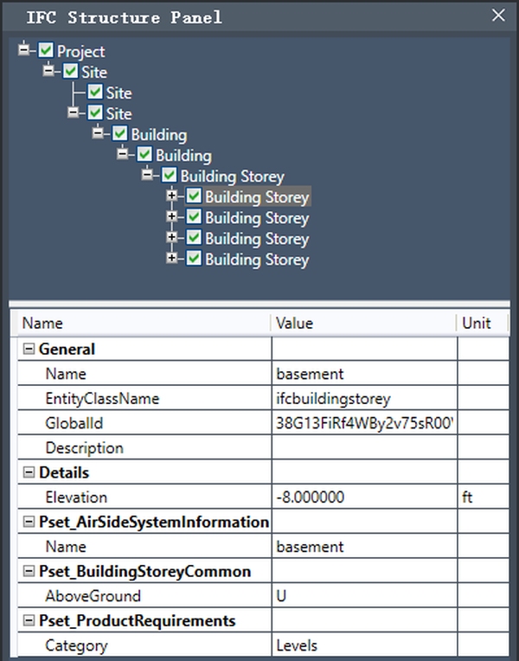Collapse the Project tree node
Image resolution: width=519 pixels, height=661 pixels.
coord(23,51)
